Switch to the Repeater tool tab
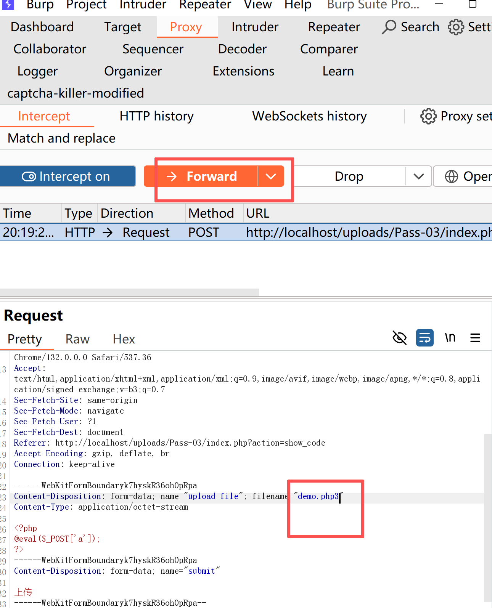This screenshot has height=608, width=492. click(334, 27)
